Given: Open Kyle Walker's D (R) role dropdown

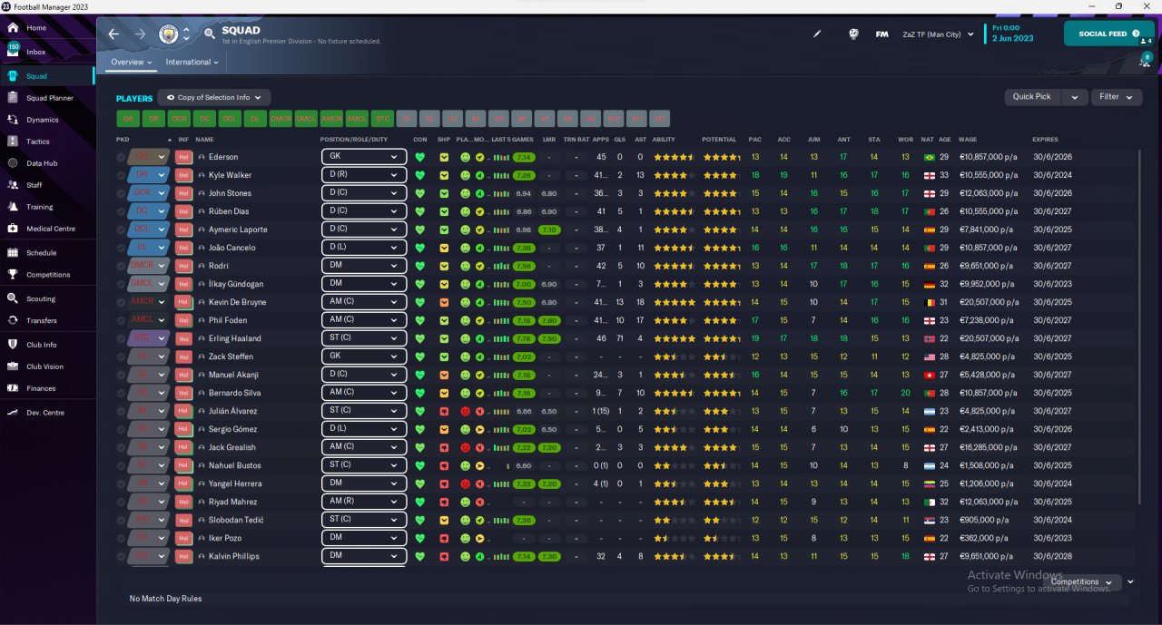Looking at the screenshot, I should (364, 175).
